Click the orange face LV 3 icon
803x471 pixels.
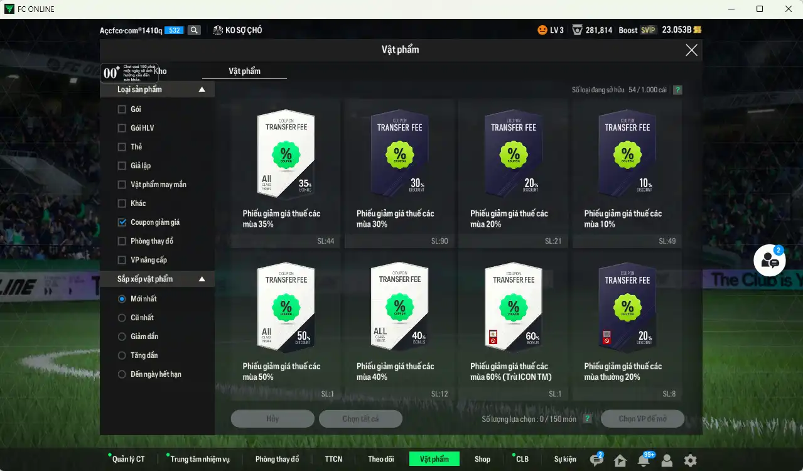[x=542, y=30]
